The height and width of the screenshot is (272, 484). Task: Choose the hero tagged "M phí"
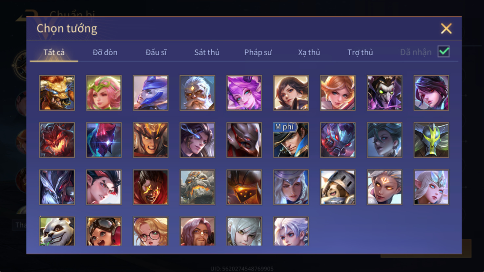(291, 140)
